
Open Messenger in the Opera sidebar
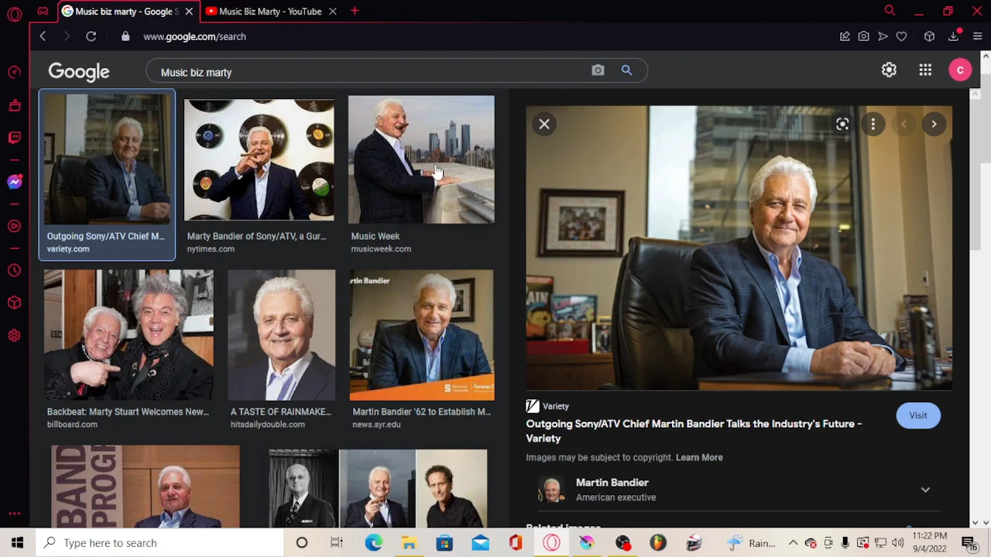point(14,183)
